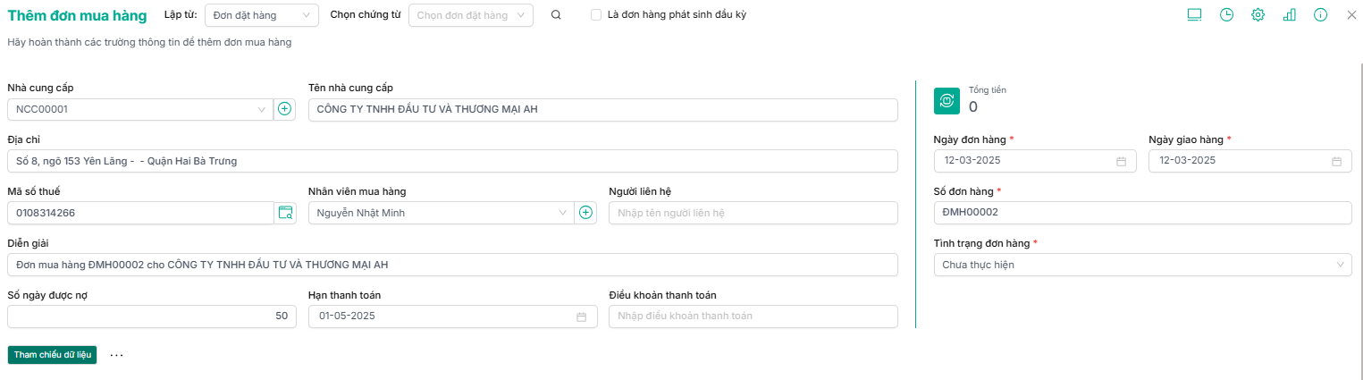Add a new purchasing employee via plus icon
Image resolution: width=1363 pixels, height=380 pixels.
point(585,213)
